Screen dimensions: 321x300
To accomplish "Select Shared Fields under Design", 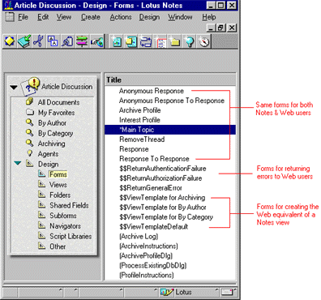I will click(x=69, y=205).
